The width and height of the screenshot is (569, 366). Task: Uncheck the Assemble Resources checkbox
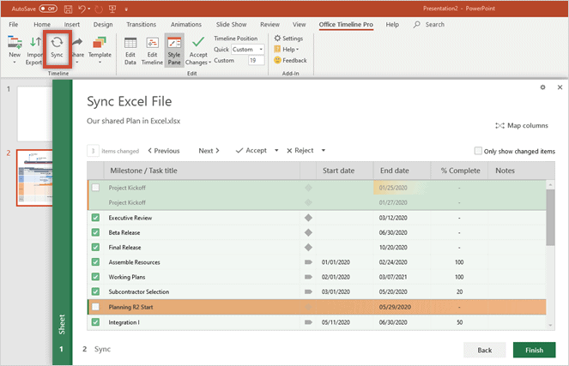pyautogui.click(x=95, y=261)
